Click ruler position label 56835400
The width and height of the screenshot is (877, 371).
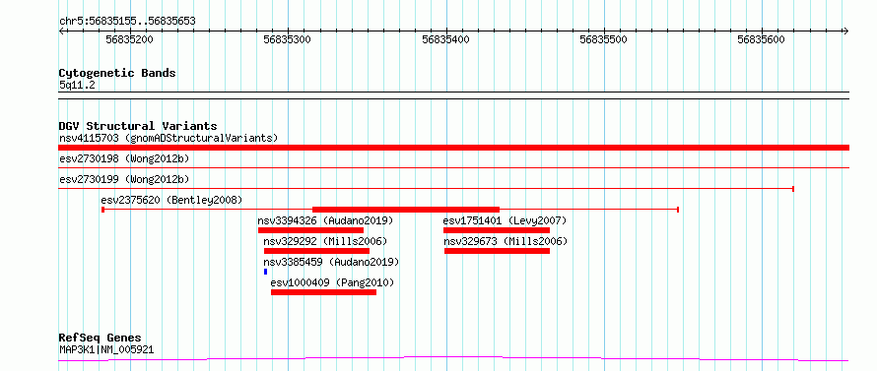(x=445, y=39)
